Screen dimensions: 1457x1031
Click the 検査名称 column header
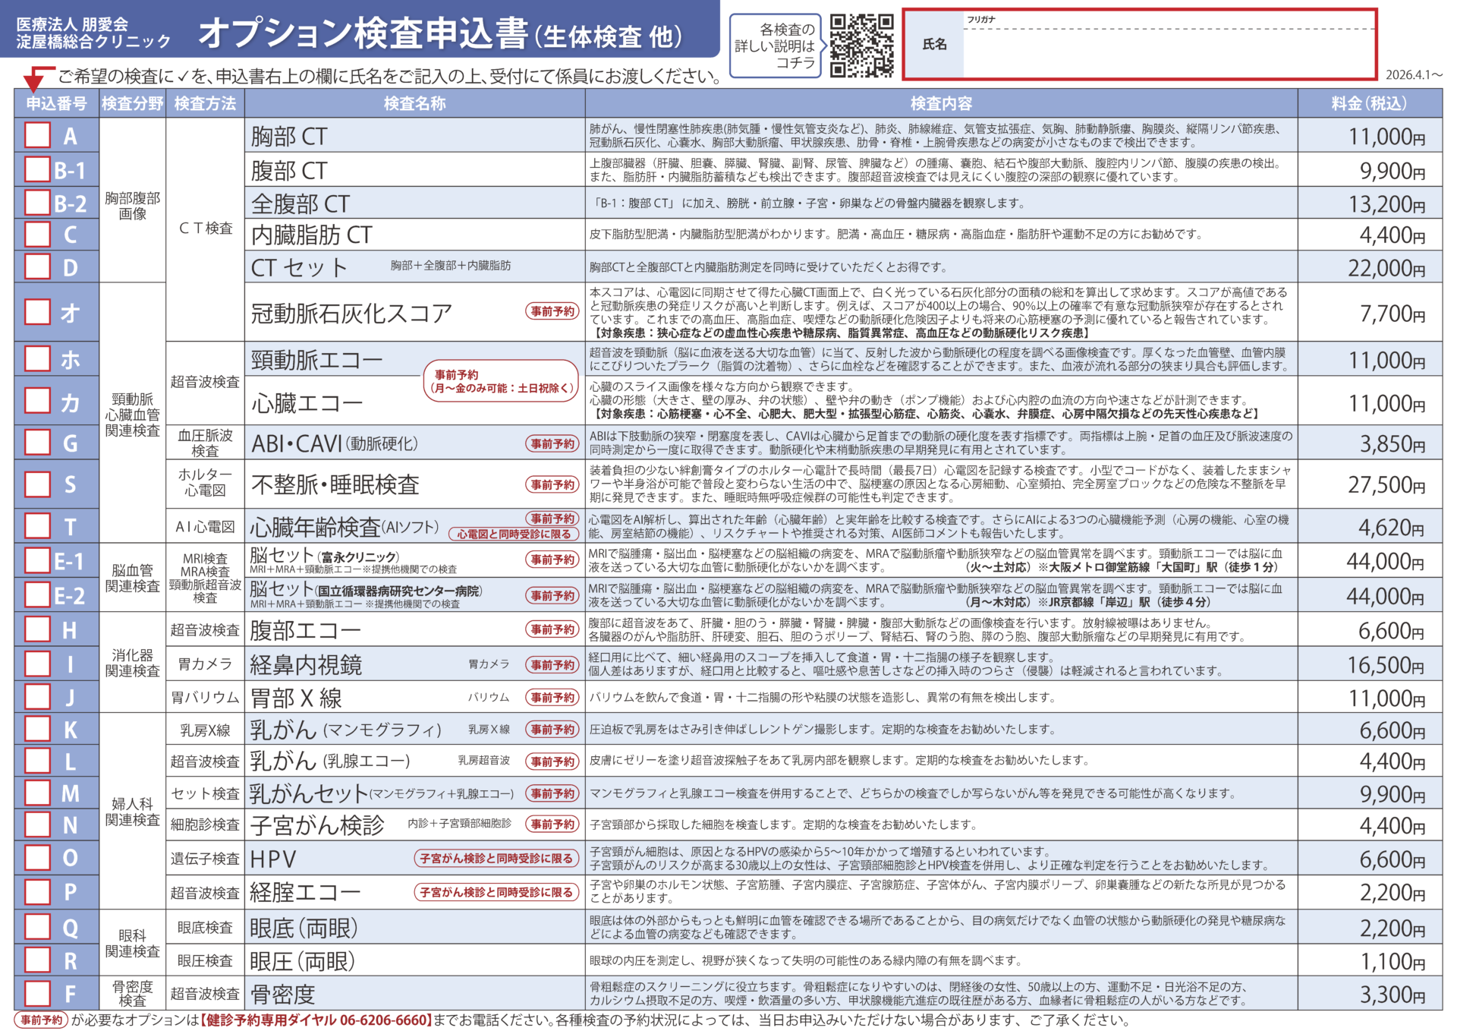click(x=414, y=103)
